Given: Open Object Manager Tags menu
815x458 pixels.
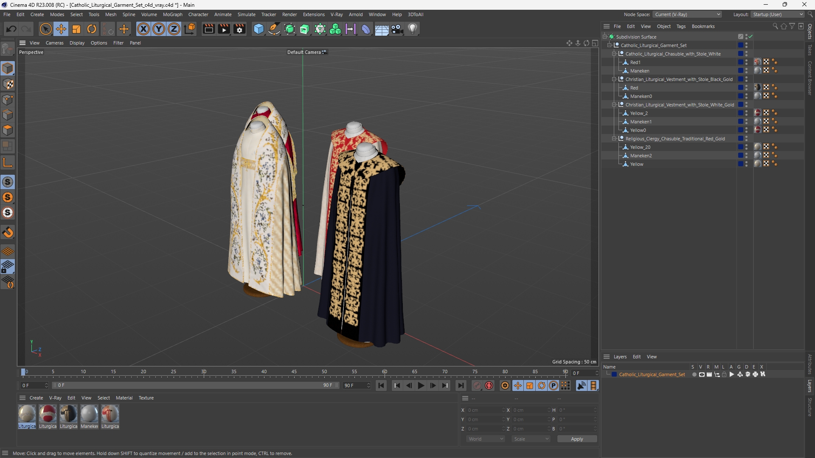Looking at the screenshot, I should tap(681, 26).
